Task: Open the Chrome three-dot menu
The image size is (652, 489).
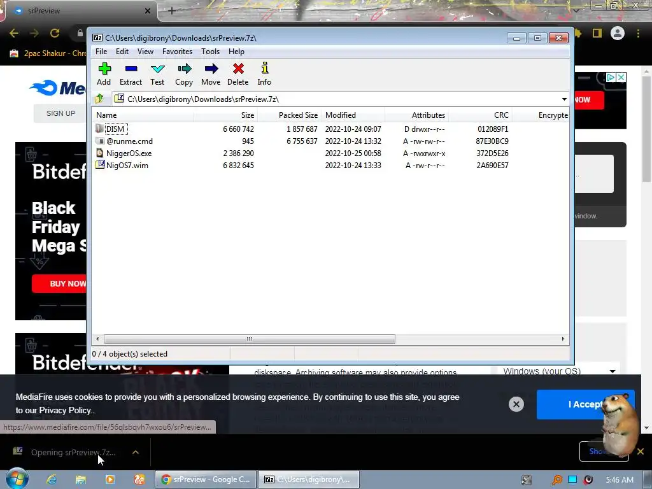Action: [638, 33]
